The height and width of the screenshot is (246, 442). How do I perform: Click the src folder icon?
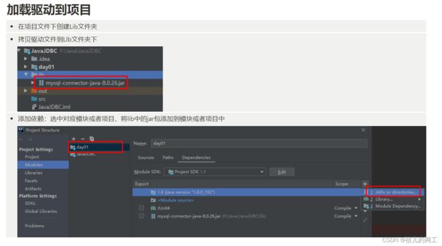[x=35, y=98]
